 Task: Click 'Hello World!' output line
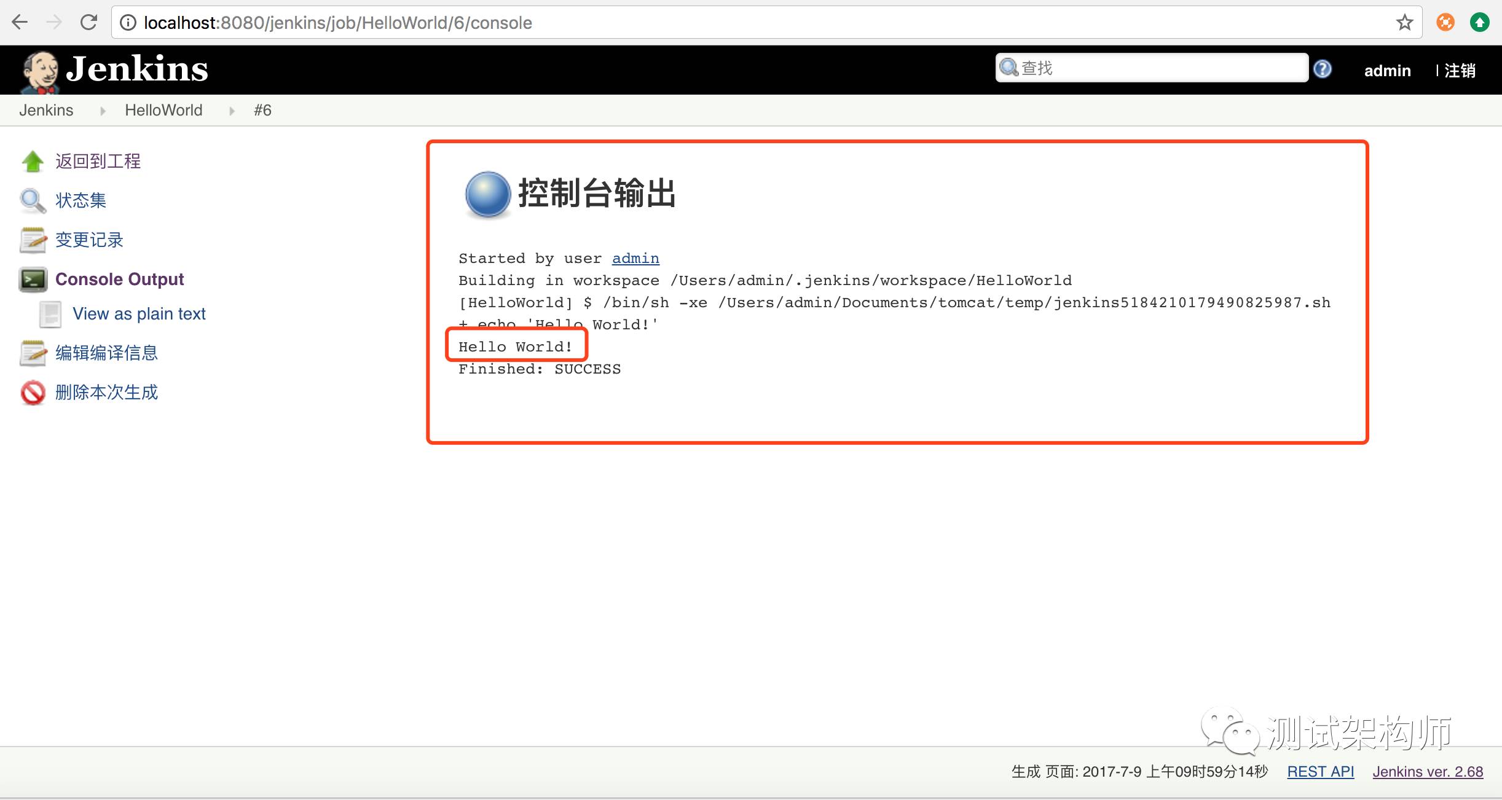pyautogui.click(x=516, y=347)
